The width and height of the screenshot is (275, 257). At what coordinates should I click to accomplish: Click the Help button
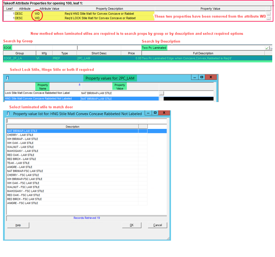18,225
